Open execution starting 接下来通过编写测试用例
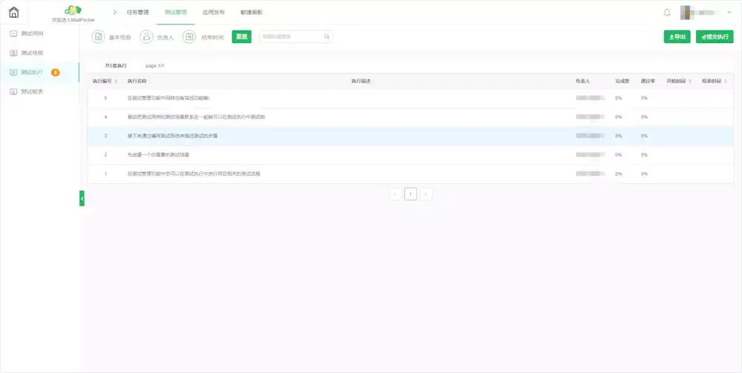This screenshot has width=742, height=373. (172, 136)
